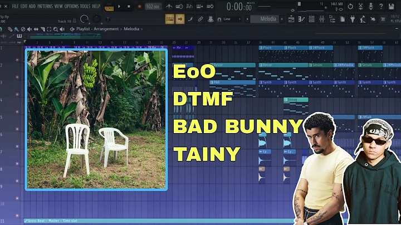Viewport: 401px width, 225px height.
Task: Click the microphone one-click recording icon
Action: point(370,6)
